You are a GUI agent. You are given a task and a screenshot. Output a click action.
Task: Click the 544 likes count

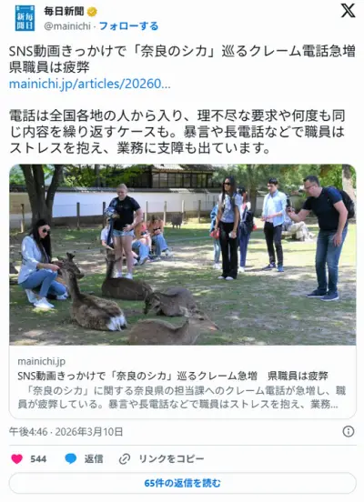coord(38,459)
